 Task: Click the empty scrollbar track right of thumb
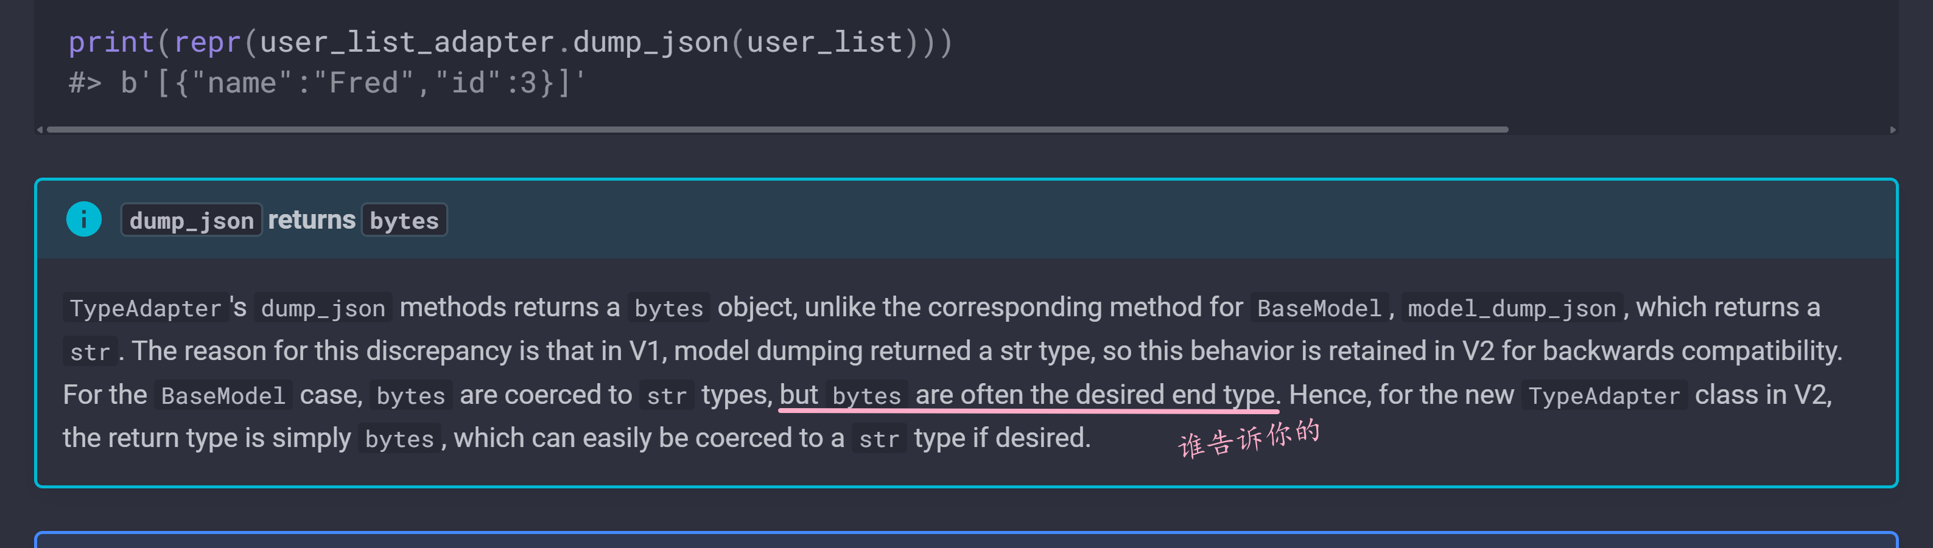pos(1698,130)
